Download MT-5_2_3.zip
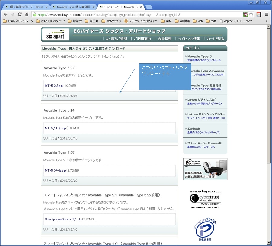Image resolution: width=272 pixels, height=246 pixels. click(x=54, y=86)
